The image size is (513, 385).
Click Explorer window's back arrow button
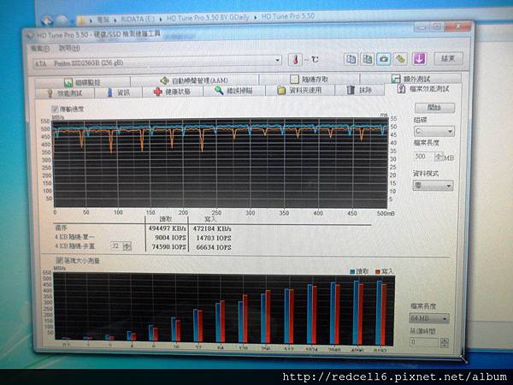point(47,21)
